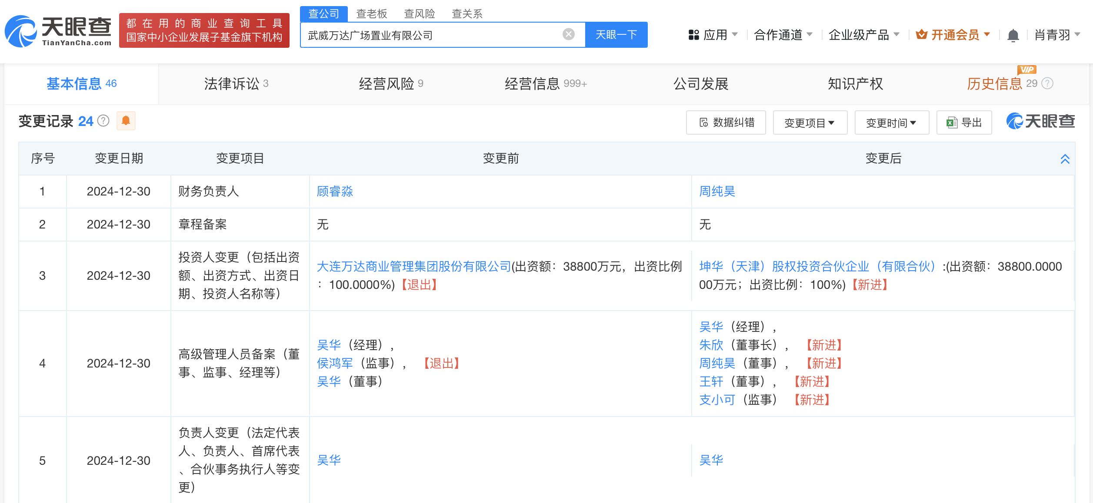Open the 变更项目 filter dropdown
The height and width of the screenshot is (503, 1093).
coord(810,123)
